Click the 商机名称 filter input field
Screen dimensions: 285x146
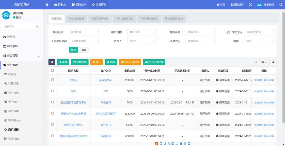84,32
